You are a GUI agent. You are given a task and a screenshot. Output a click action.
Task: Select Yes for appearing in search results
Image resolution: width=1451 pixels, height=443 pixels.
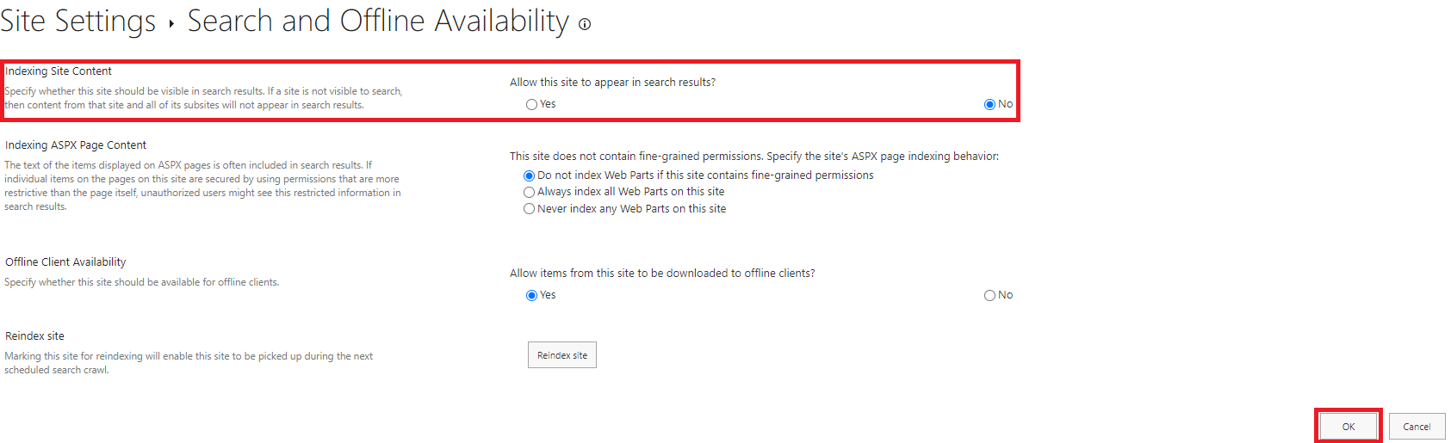coord(531,104)
